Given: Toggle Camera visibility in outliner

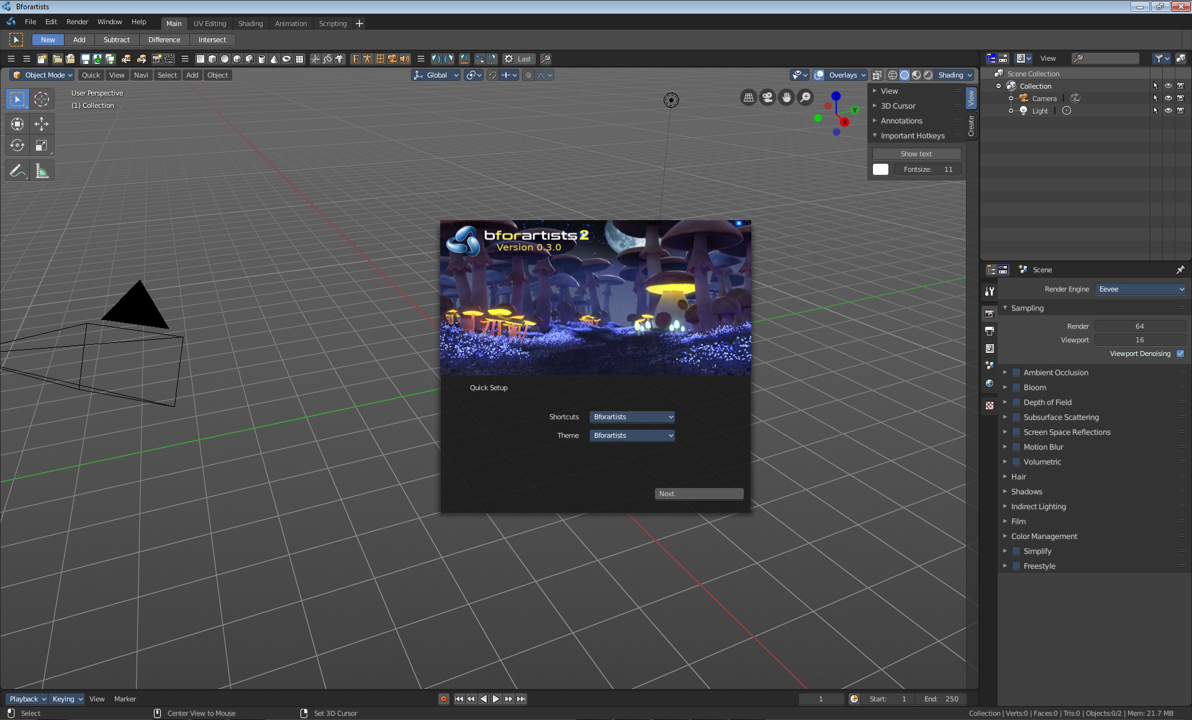Looking at the screenshot, I should click(x=1167, y=99).
